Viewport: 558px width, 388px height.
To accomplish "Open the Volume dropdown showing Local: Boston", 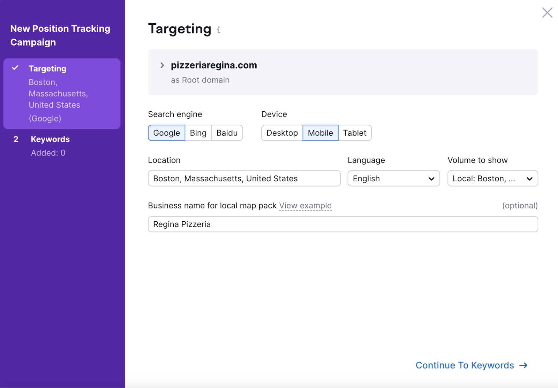I will tap(492, 179).
